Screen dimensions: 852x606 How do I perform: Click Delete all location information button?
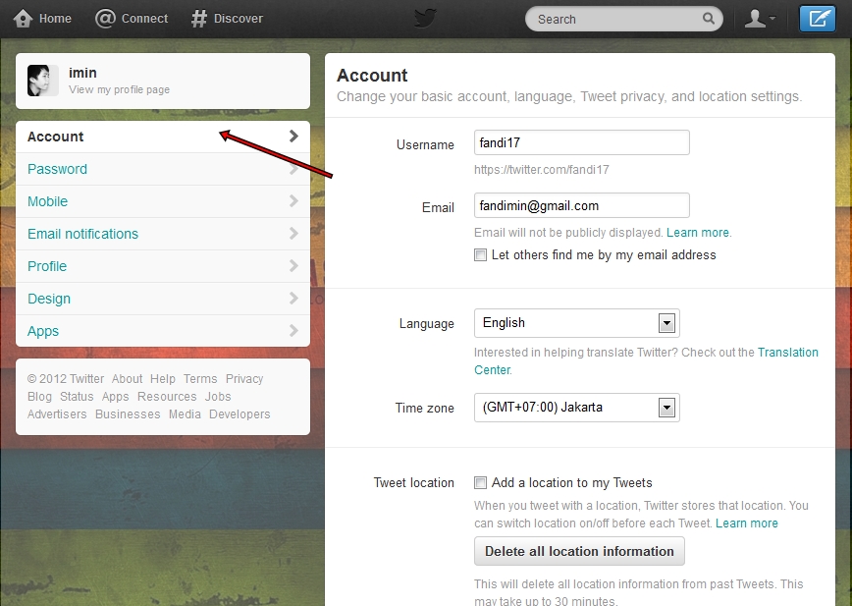tap(579, 551)
